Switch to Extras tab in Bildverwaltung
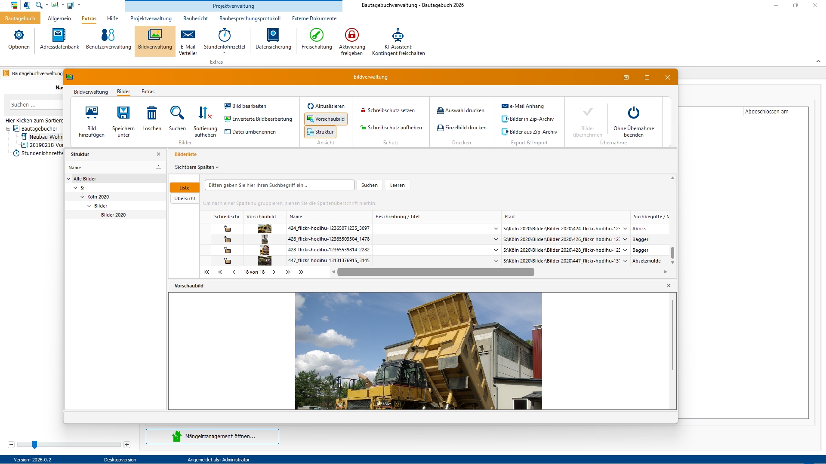 pos(148,92)
